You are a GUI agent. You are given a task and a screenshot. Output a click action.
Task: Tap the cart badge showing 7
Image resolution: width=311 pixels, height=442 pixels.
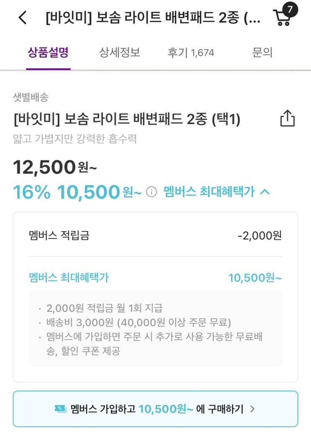290,9
